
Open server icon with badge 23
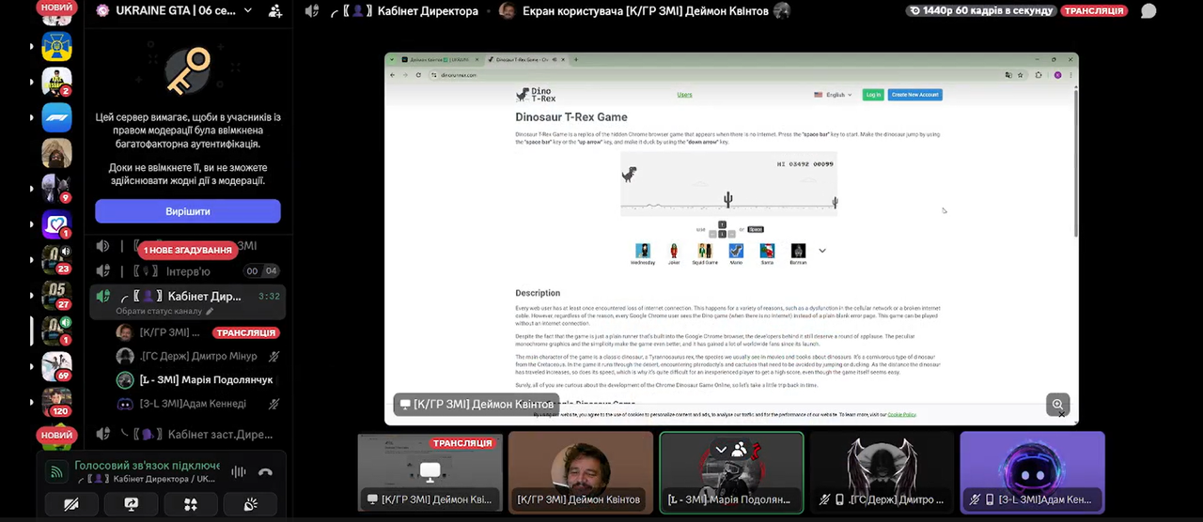(56, 259)
